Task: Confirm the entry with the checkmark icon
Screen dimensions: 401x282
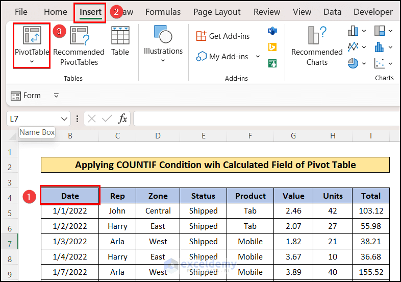Action: pos(107,119)
